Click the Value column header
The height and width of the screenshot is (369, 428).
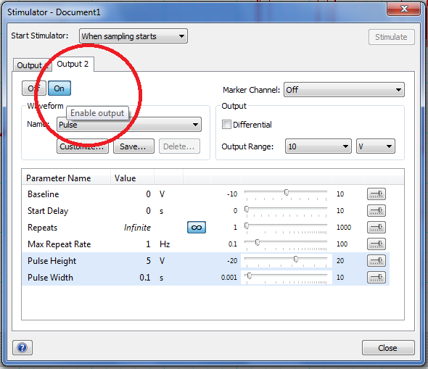(x=125, y=178)
